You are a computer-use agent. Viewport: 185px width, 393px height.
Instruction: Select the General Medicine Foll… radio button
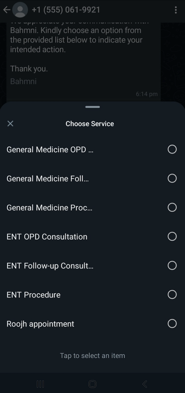pos(172,178)
